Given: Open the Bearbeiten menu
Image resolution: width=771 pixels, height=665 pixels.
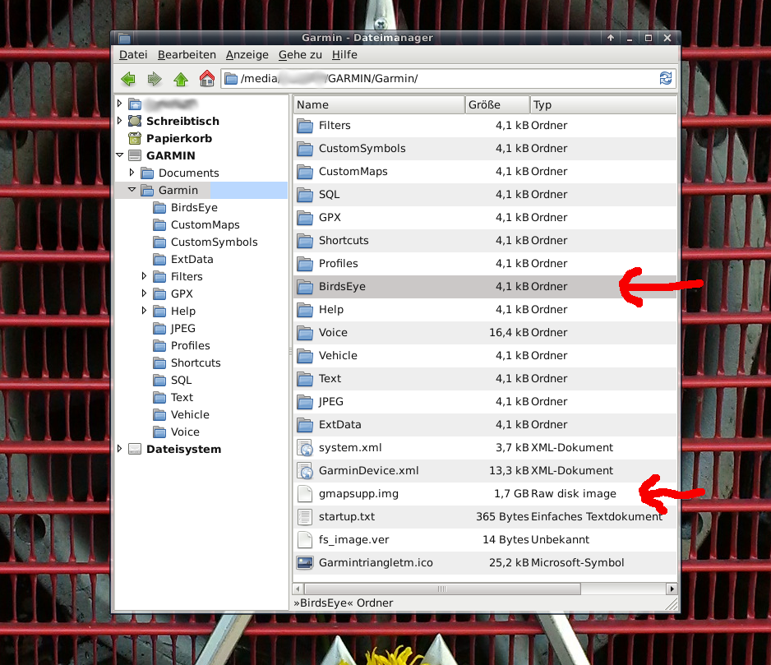Looking at the screenshot, I should [x=187, y=54].
